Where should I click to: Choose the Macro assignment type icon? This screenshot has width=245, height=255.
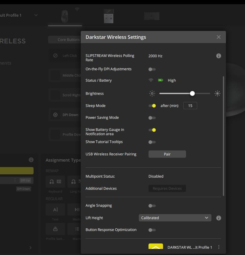pyautogui.click(x=74, y=229)
